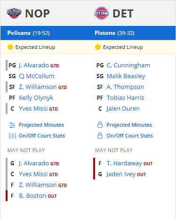Image resolution: width=176 pixels, height=219 pixels.
Task: Select Malik Beasley at shooting guard
Action: pyautogui.click(x=126, y=76)
